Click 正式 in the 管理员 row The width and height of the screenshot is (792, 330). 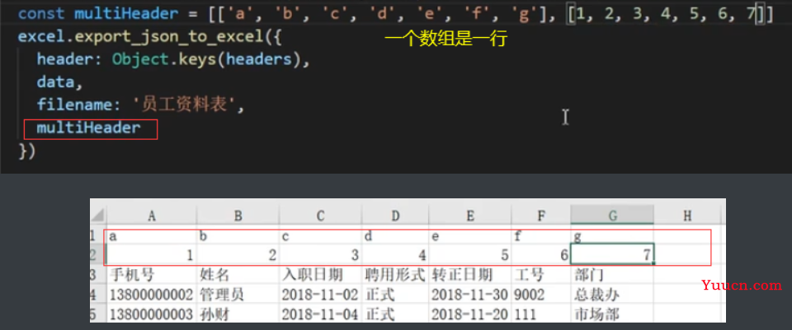point(395,295)
